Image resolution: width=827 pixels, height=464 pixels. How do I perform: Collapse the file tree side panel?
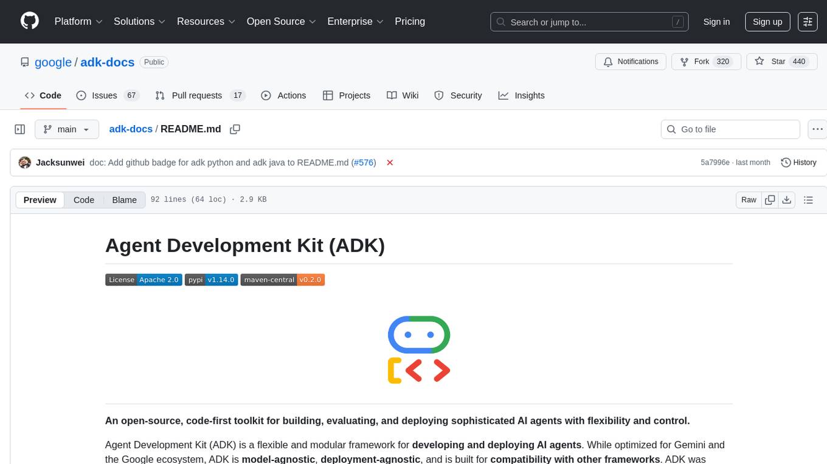[x=20, y=129]
